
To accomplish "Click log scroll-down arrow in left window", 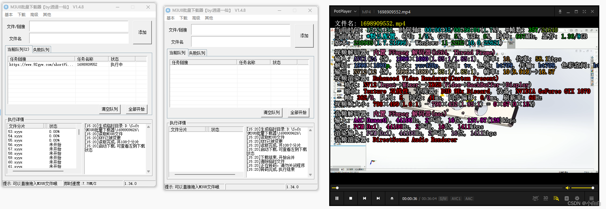I will pyautogui.click(x=148, y=171).
